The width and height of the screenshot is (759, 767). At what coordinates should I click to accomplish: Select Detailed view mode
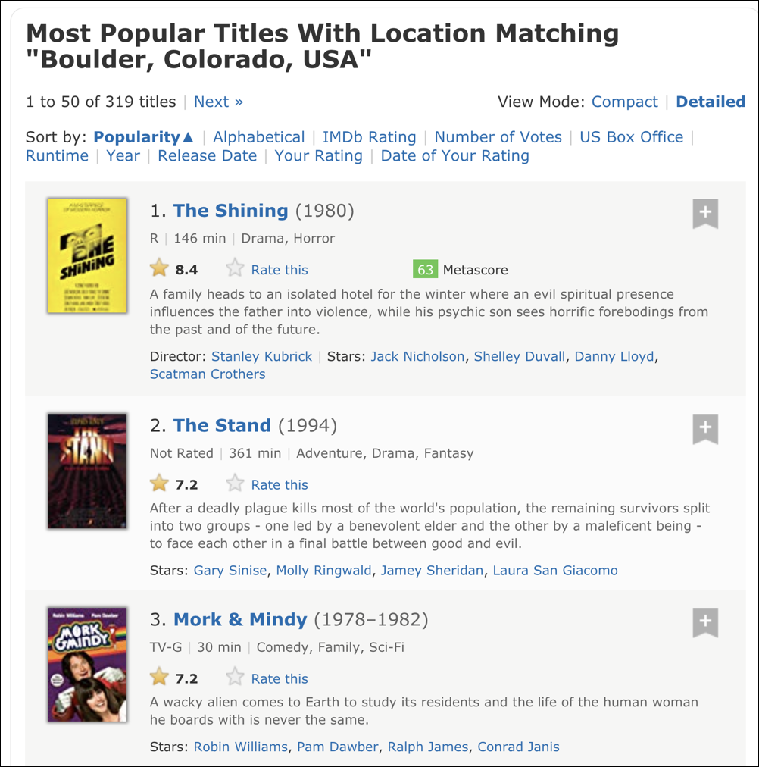711,102
